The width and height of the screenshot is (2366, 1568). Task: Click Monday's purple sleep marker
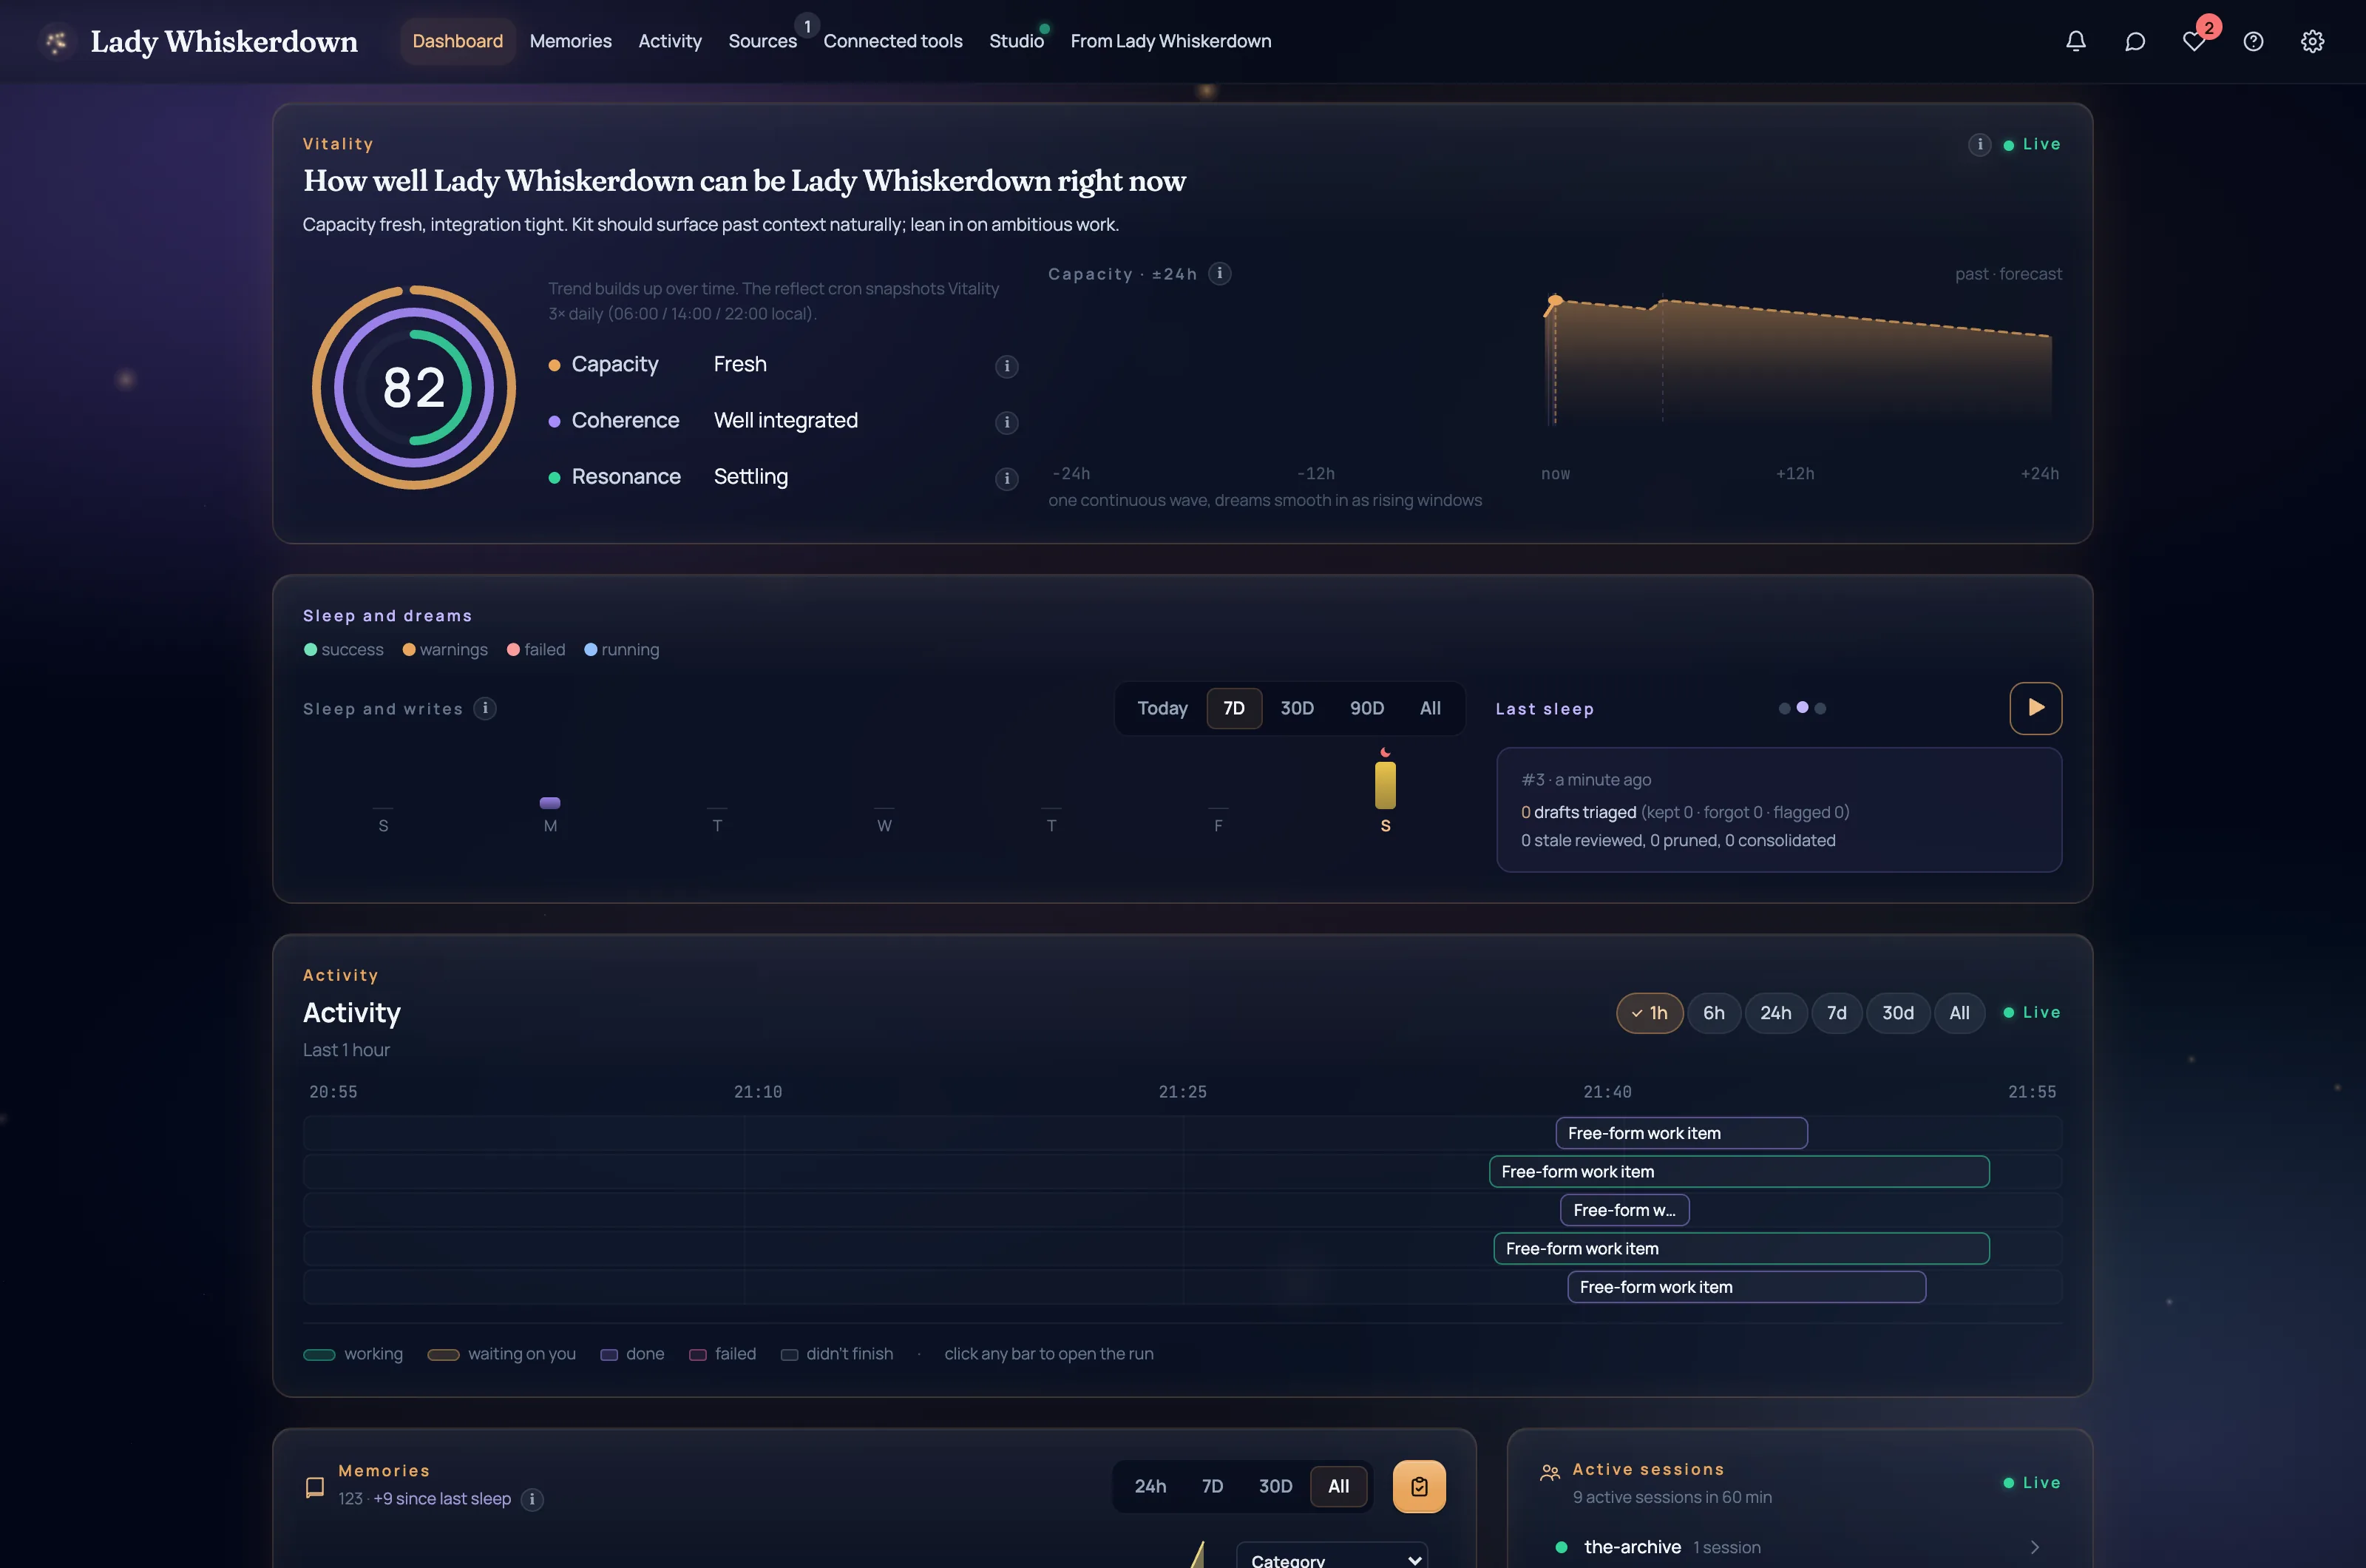click(x=550, y=802)
